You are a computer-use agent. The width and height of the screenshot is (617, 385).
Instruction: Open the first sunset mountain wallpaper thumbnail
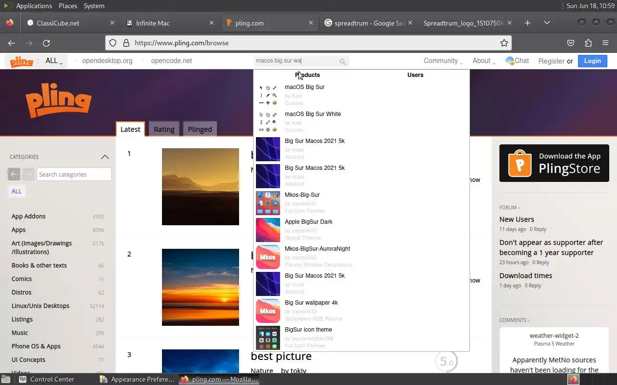[x=201, y=187]
